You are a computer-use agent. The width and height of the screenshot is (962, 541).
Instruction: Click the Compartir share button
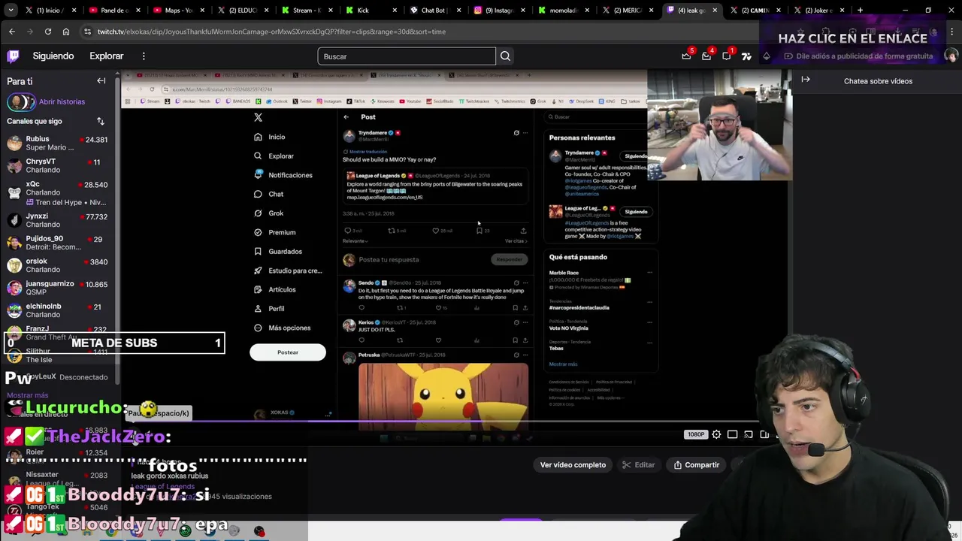[x=696, y=465]
